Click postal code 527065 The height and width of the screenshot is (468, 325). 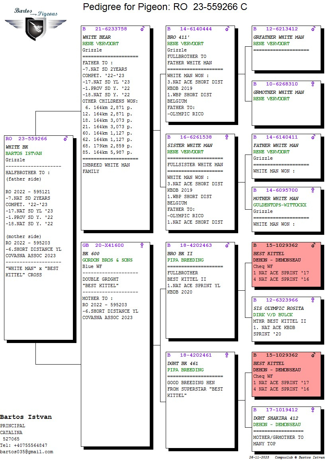[x=11, y=439]
